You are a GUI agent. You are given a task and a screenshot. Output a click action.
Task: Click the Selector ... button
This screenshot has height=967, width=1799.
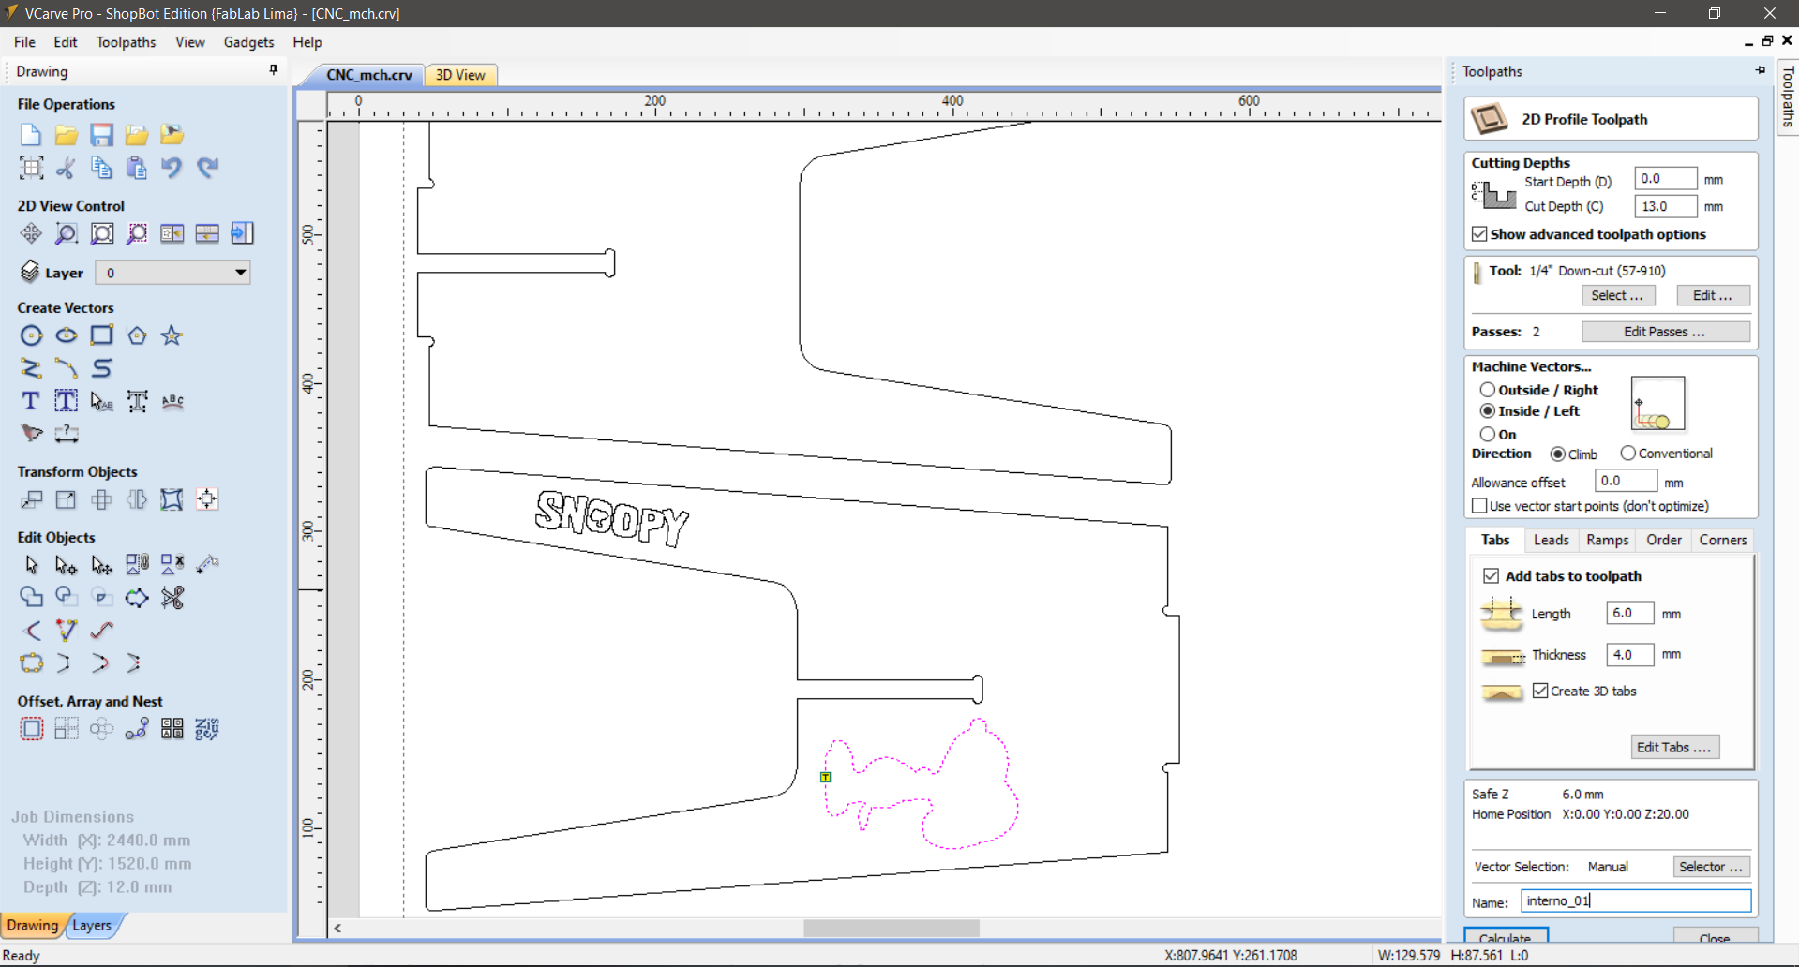(x=1711, y=867)
